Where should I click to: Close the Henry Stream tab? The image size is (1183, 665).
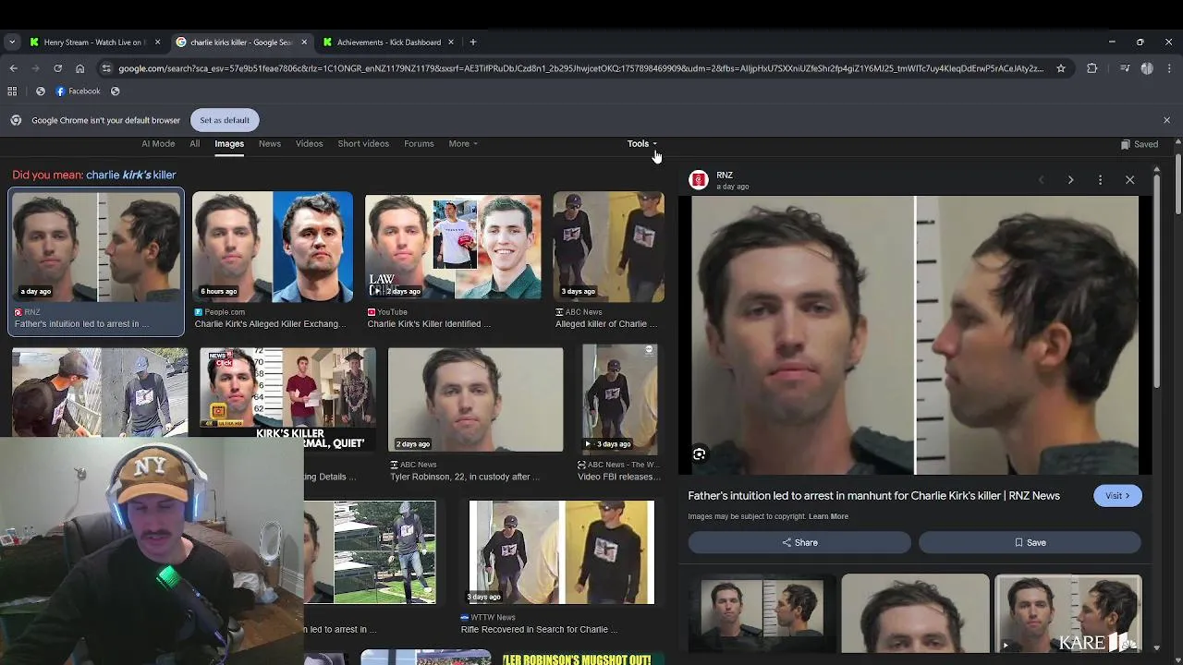(x=157, y=42)
